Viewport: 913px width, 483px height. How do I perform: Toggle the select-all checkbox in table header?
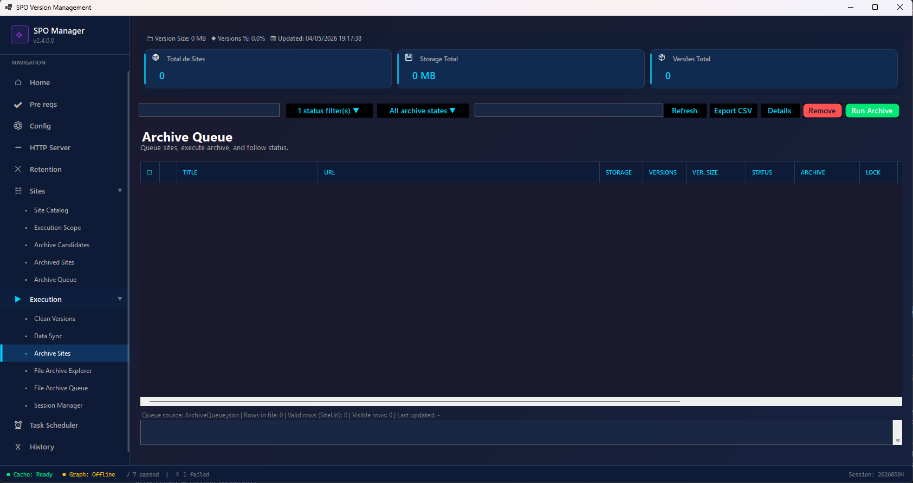pyautogui.click(x=150, y=172)
